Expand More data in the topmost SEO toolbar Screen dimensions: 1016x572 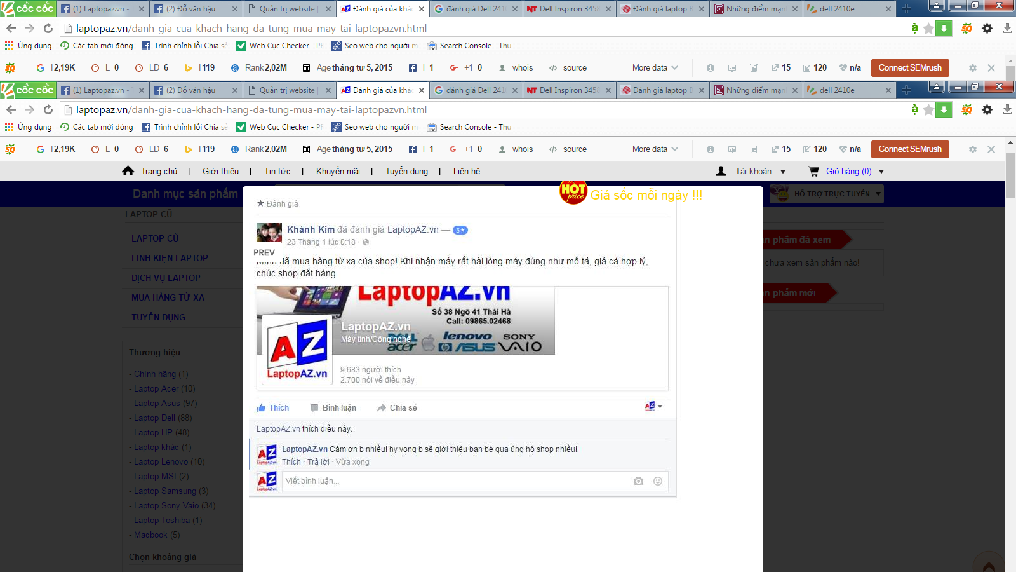pos(655,68)
